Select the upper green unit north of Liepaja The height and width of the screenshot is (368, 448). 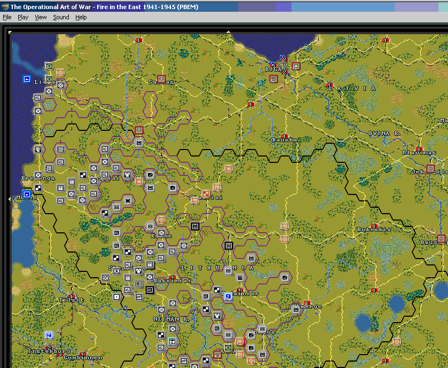[49, 66]
